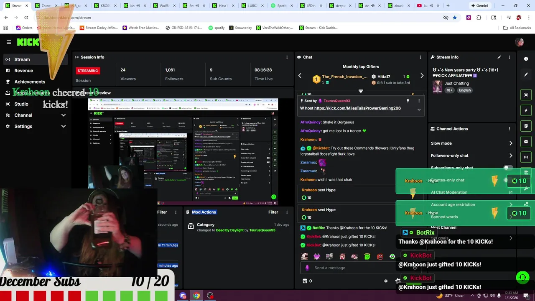
Task: Collapse the top gifters panel handle
Action: [361, 91]
